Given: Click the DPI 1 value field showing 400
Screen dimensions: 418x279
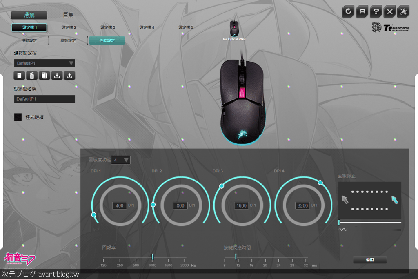Looking at the screenshot, I should (120, 205).
